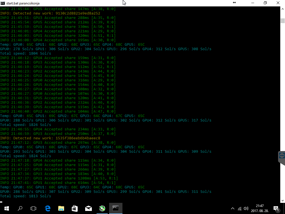Click the 'Total speed: 1813 Sol/s' line
This screenshot has height=214, width=285.
coord(25,196)
